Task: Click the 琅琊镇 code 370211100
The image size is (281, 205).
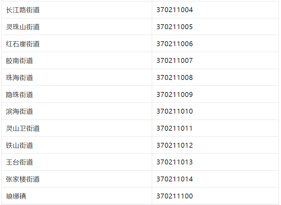Action: [x=174, y=196]
